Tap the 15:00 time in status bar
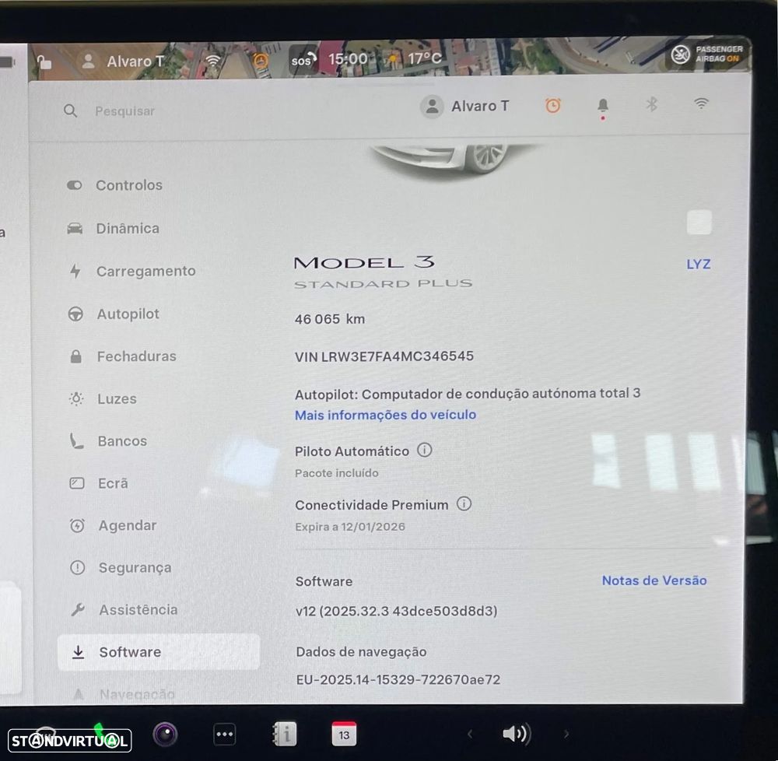 point(348,59)
